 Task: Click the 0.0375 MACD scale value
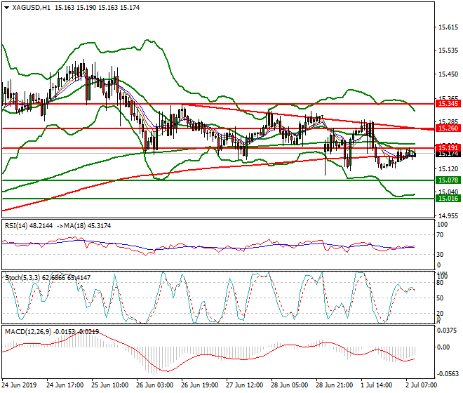[447, 331]
